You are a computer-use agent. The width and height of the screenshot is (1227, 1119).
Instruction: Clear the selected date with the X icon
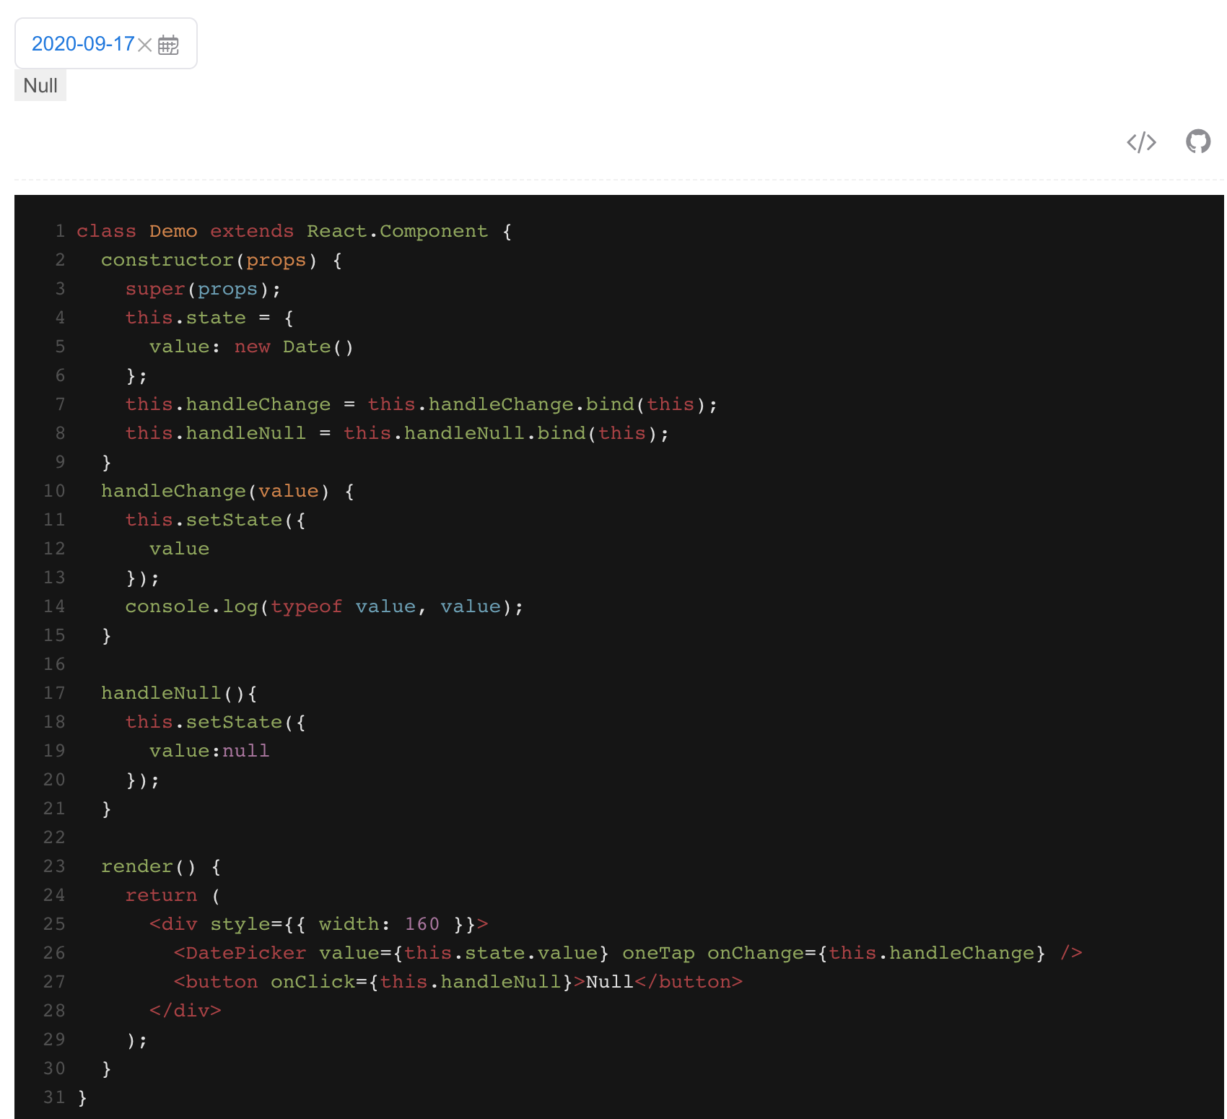pos(145,44)
